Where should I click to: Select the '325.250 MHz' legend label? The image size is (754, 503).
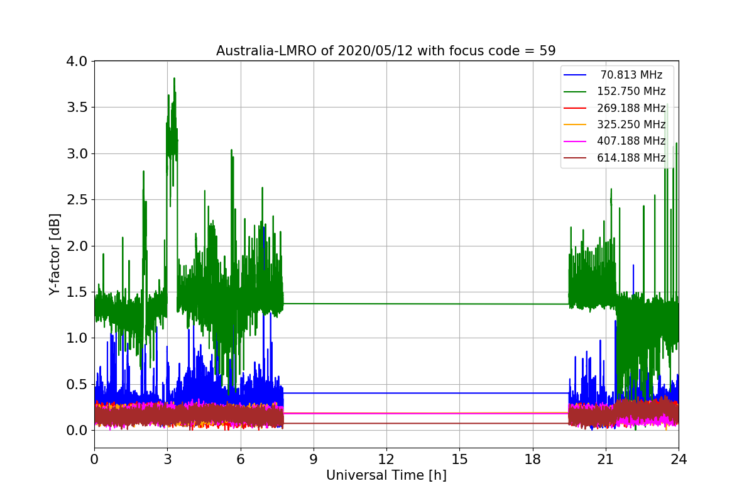pyautogui.click(x=631, y=124)
